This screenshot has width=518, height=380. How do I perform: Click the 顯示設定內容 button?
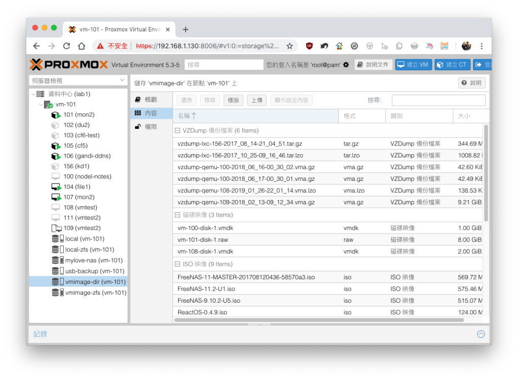coord(291,100)
